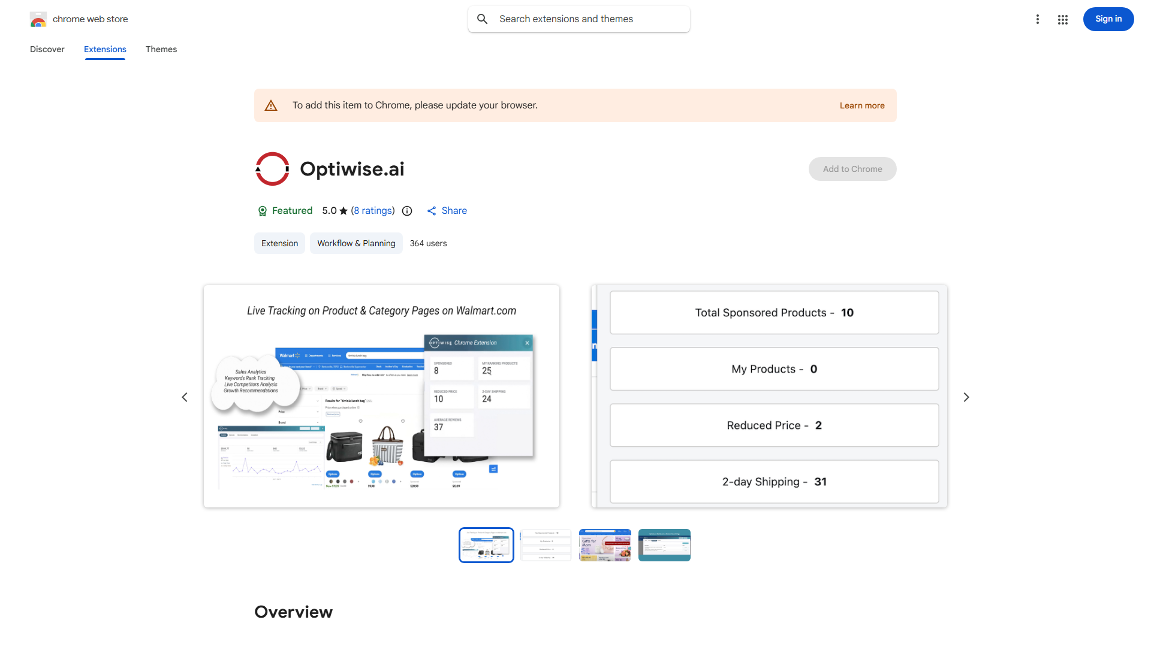Select the Extension category chip

point(279,243)
